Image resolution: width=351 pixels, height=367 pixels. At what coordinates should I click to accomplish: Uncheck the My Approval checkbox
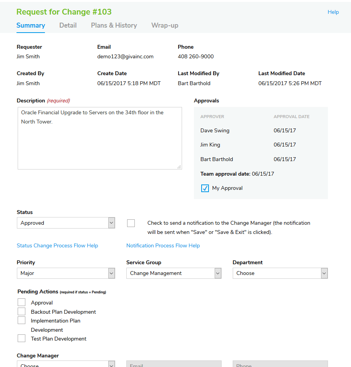pos(205,188)
